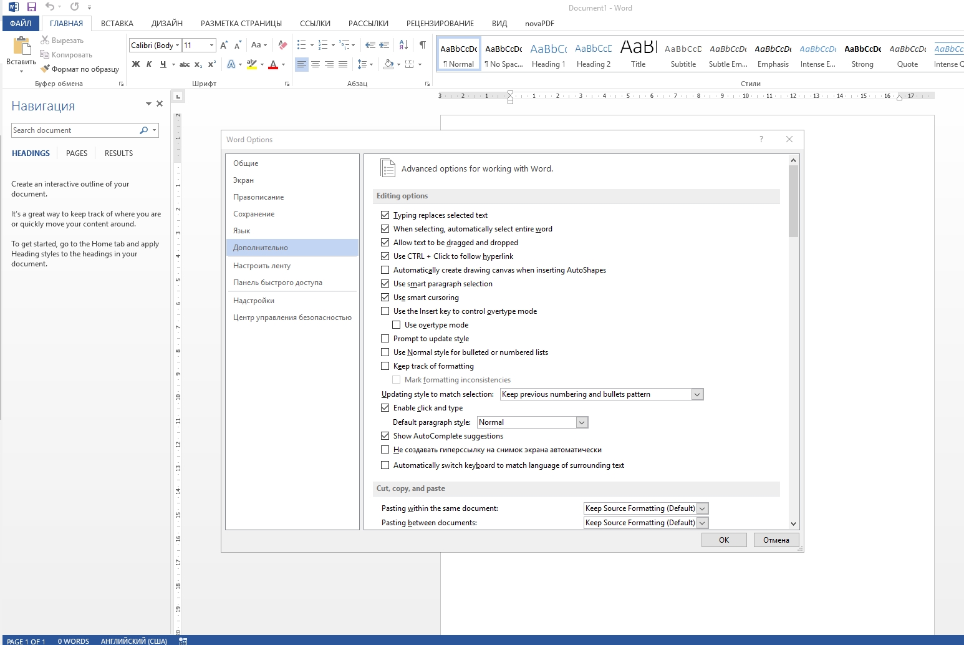Click OK in Word Options

724,540
